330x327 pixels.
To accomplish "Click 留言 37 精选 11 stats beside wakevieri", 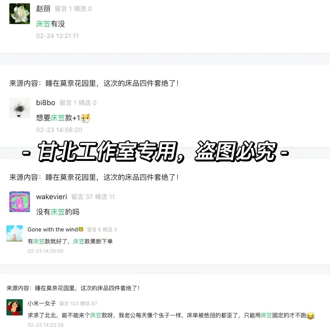I will [93, 197].
